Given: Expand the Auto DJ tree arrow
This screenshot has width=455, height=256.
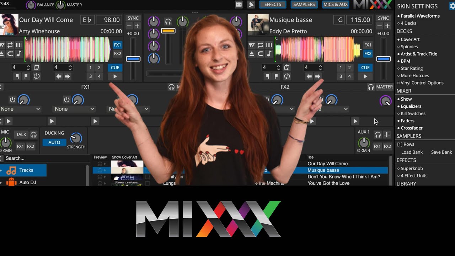Looking at the screenshot, I should [1, 183].
